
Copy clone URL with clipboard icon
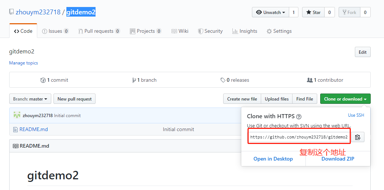click(x=358, y=137)
